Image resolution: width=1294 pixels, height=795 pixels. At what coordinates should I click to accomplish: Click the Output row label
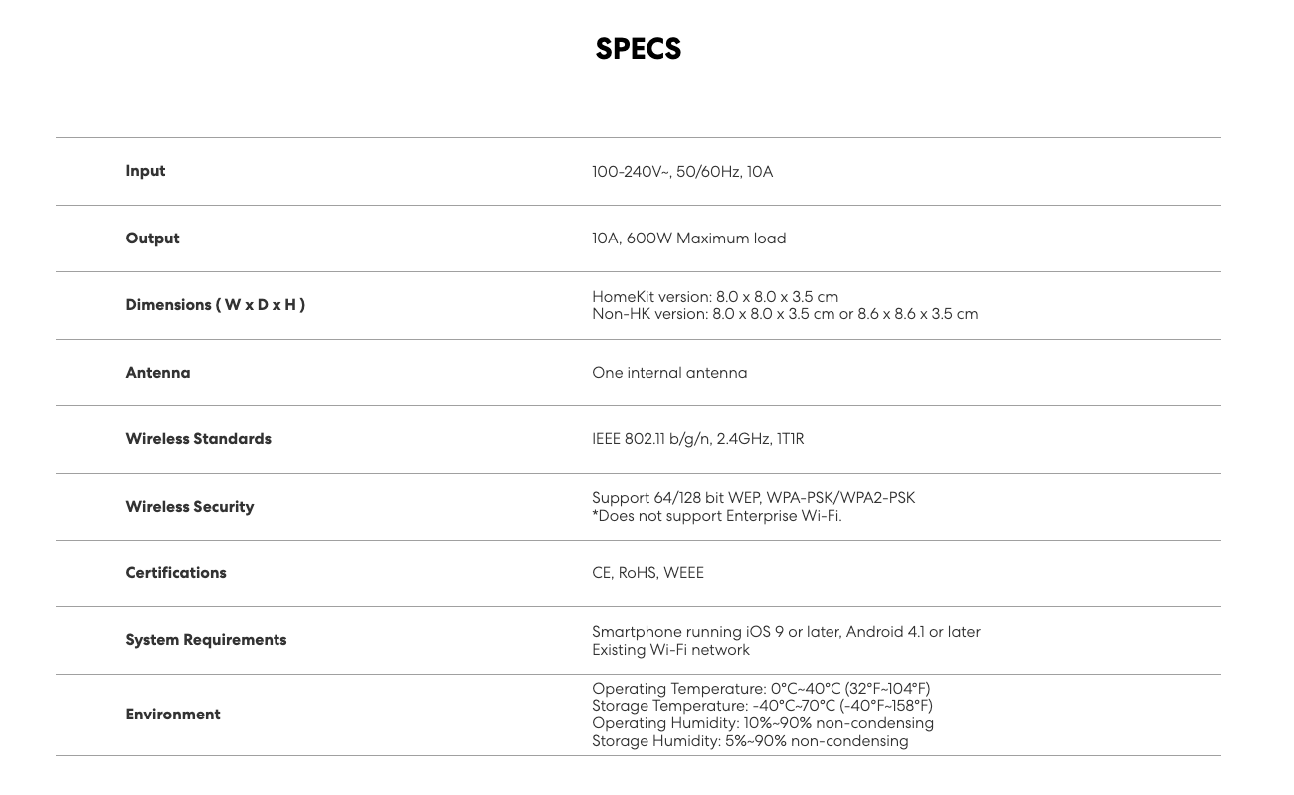coord(152,238)
